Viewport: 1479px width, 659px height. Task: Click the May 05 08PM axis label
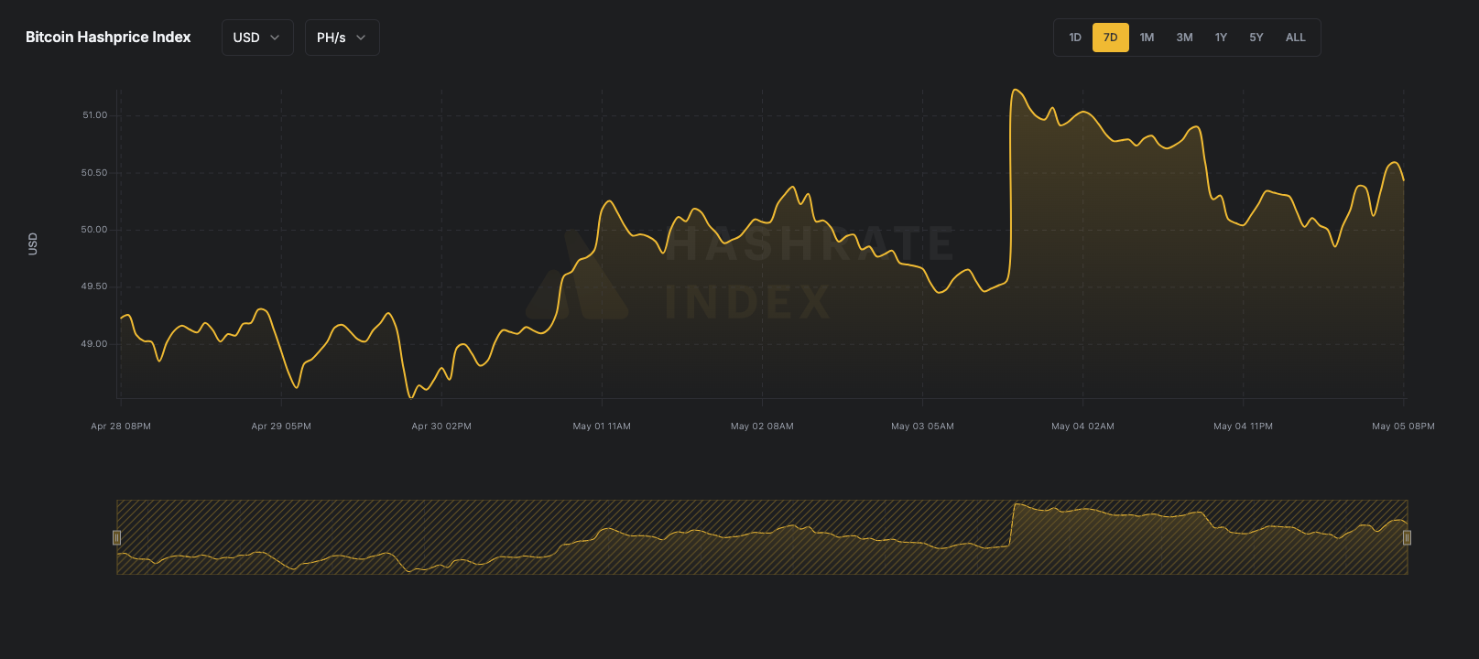coord(1403,427)
